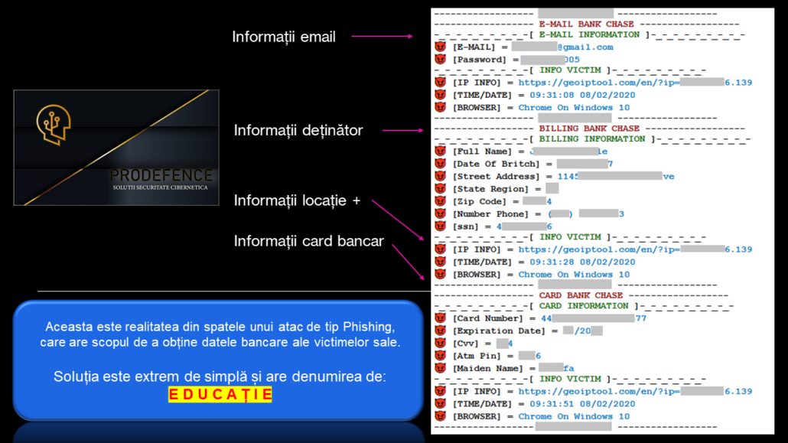Click the devil icon beside [Password]

(440, 60)
